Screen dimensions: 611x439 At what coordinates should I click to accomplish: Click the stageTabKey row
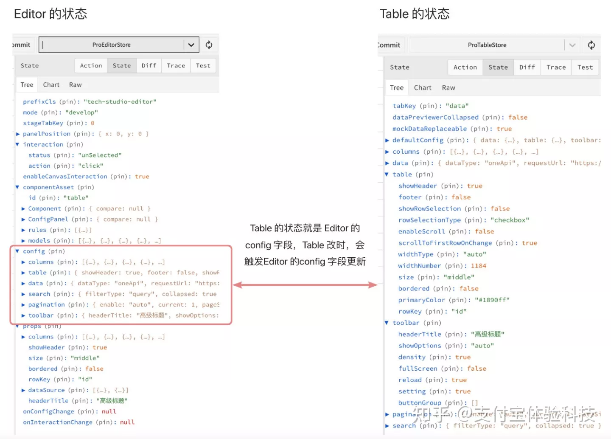tap(59, 123)
